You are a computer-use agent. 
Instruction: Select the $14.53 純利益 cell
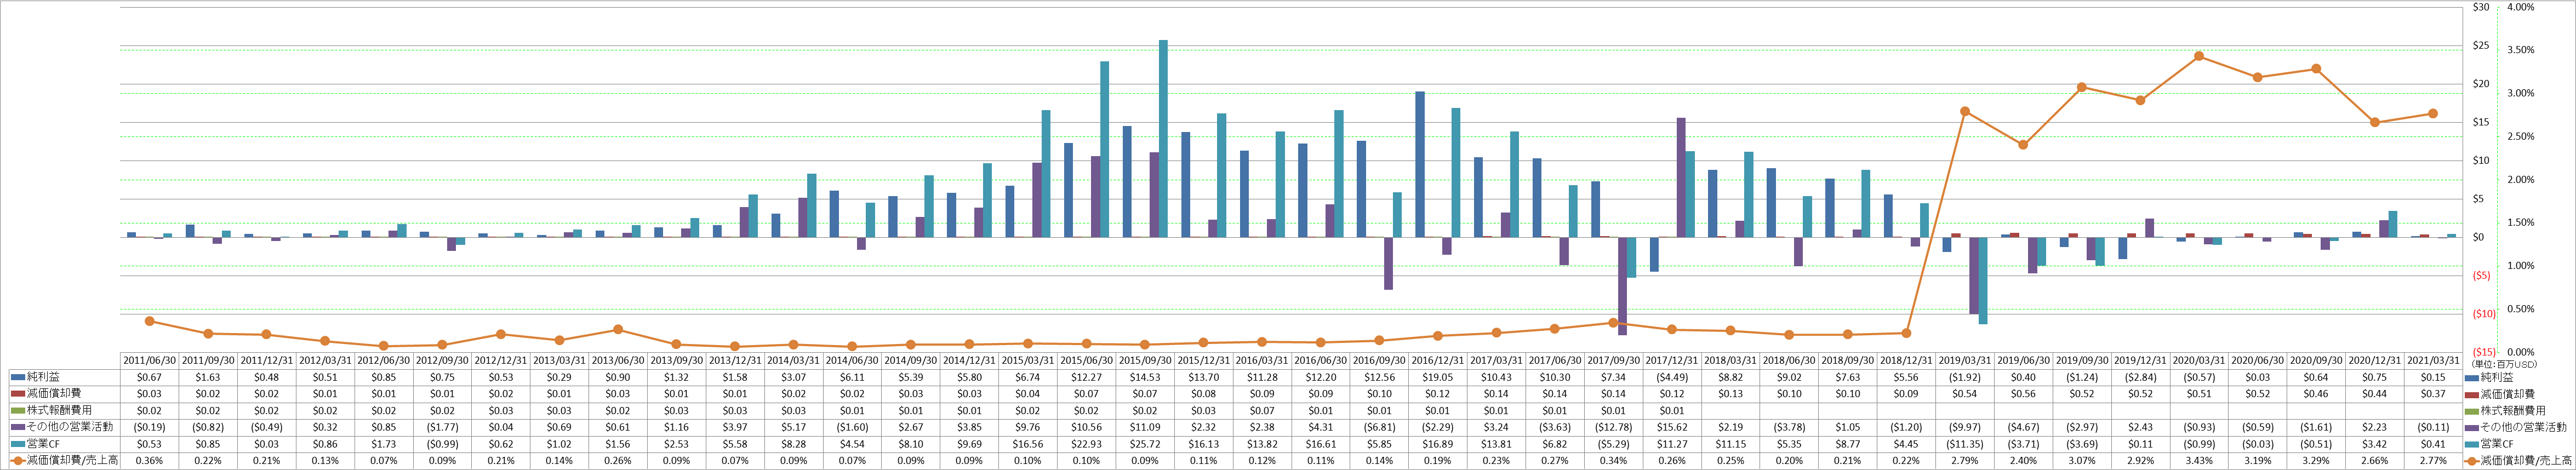tap(1145, 377)
